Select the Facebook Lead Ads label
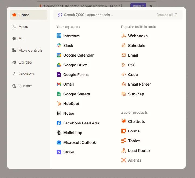 [x=81, y=123]
